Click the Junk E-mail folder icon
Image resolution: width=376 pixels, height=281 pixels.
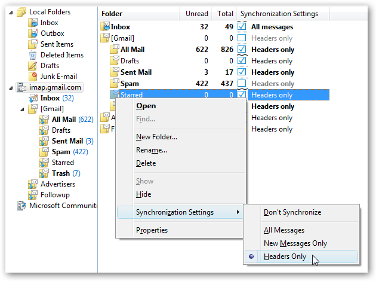[x=33, y=77]
